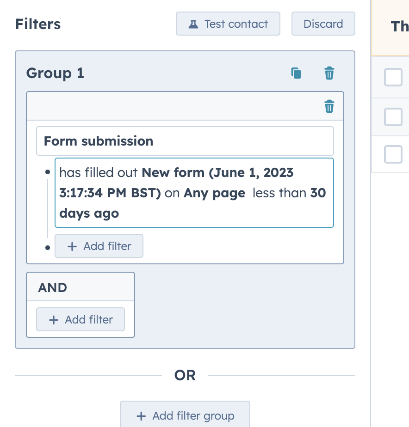
Task: Click the Discard button
Action: 323,23
